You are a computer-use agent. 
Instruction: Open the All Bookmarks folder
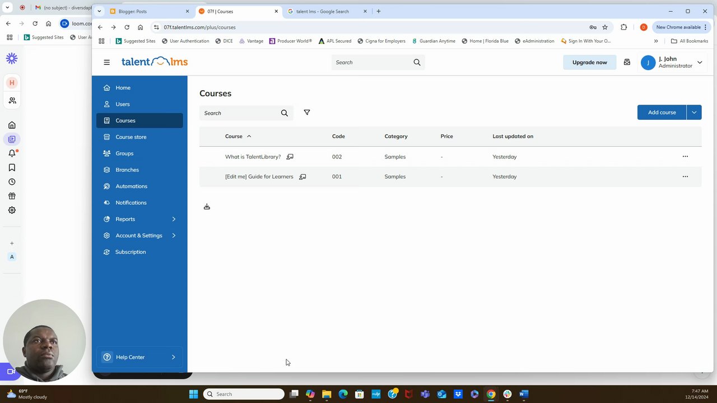[x=690, y=41]
